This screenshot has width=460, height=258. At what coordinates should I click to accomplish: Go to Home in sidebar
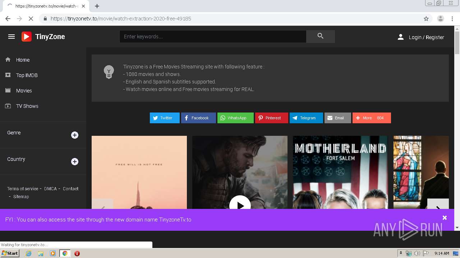coord(23,60)
